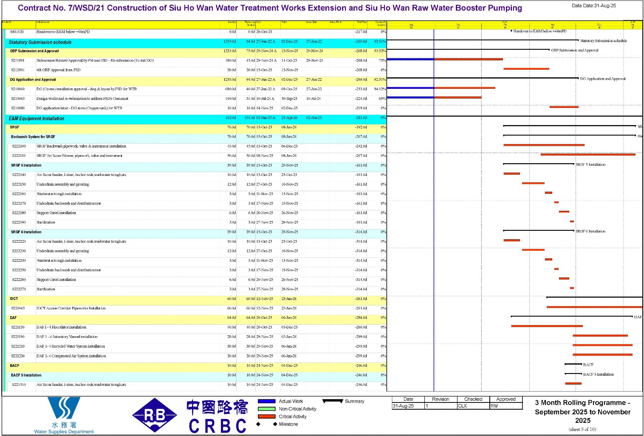Select activity ID S211991

click(x=18, y=60)
